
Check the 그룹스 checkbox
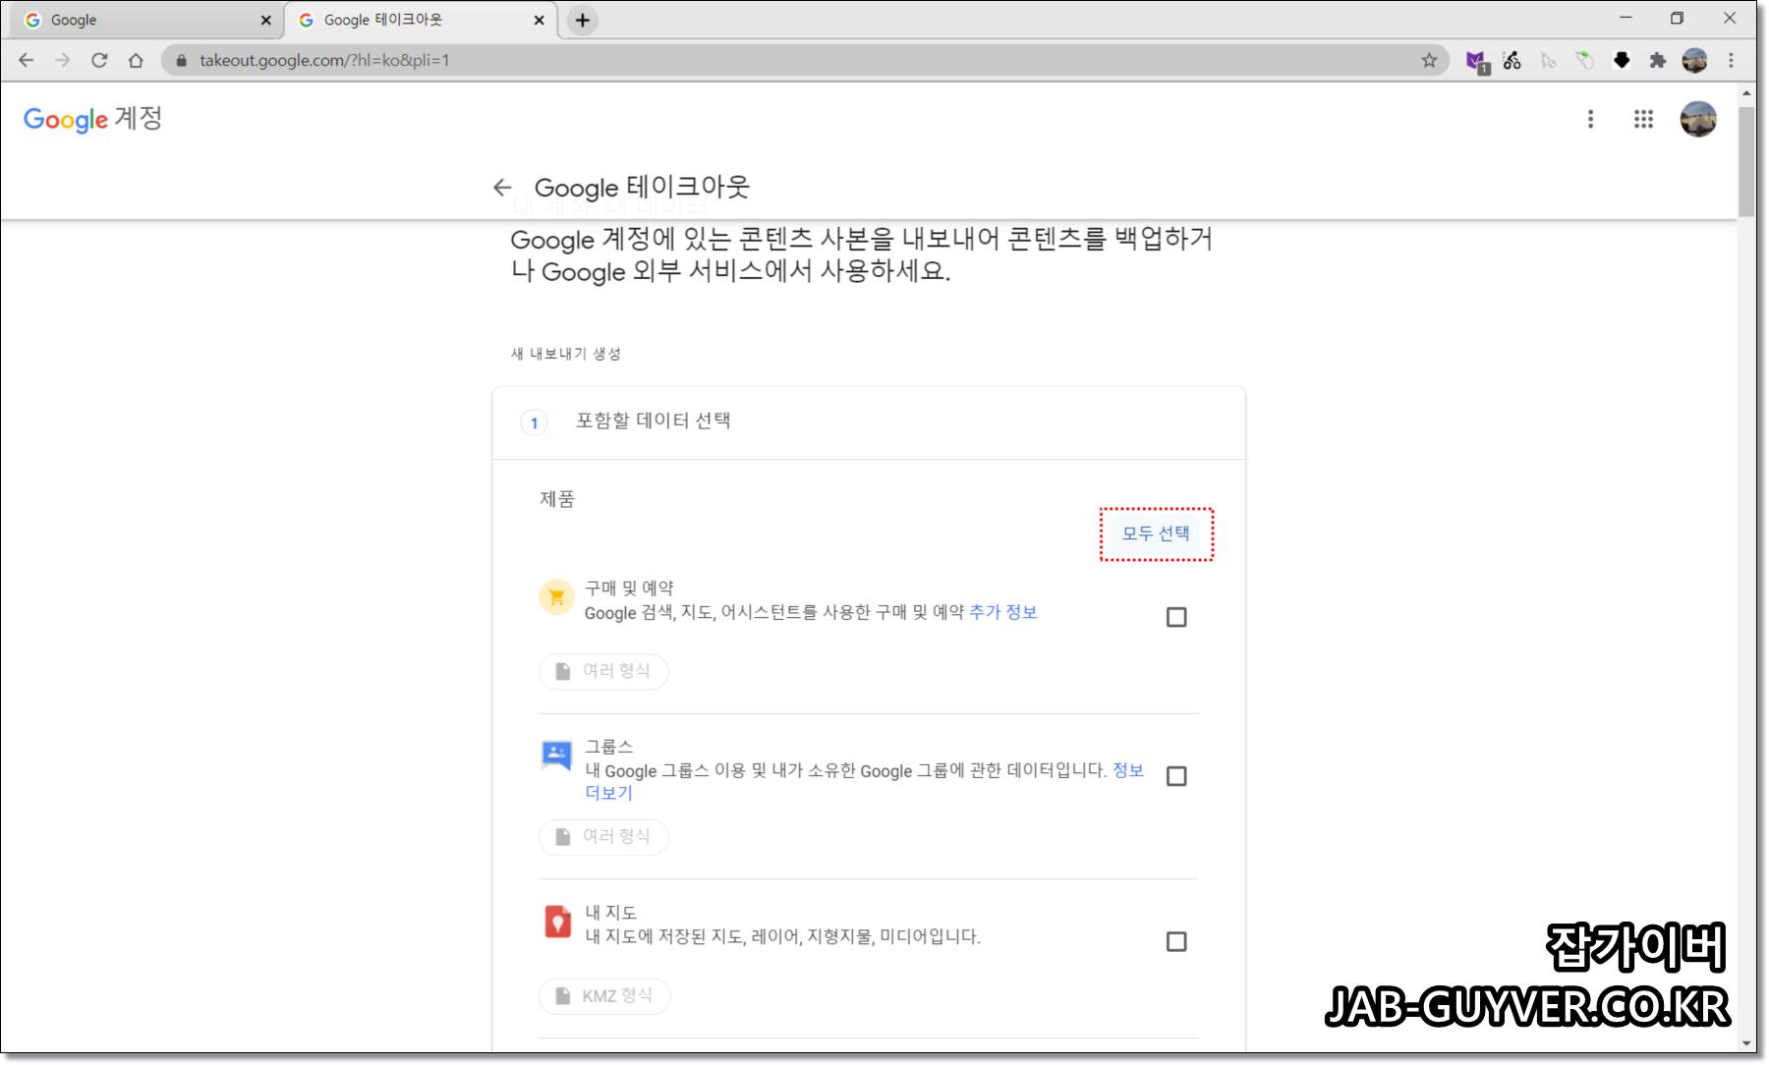tap(1176, 776)
